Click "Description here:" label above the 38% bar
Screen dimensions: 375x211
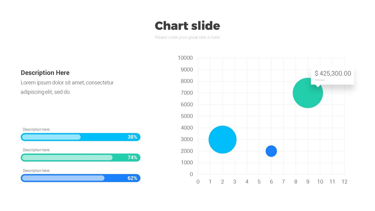[36, 129]
